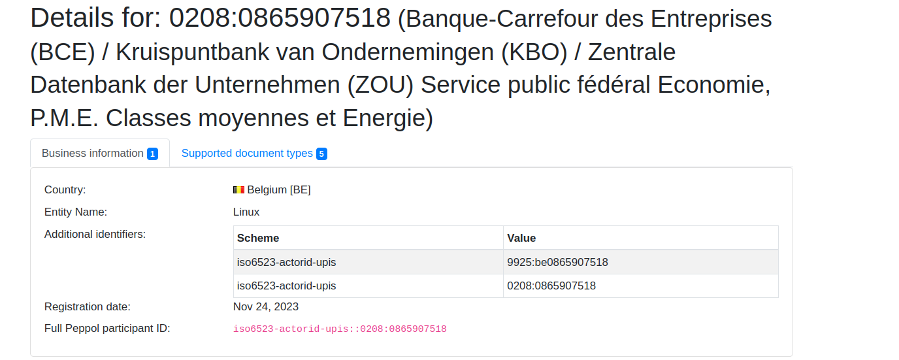Click the Full Peppol participant ID label

(107, 329)
